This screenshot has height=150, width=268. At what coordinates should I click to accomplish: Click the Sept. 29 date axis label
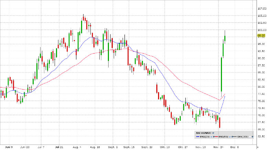[147, 147]
